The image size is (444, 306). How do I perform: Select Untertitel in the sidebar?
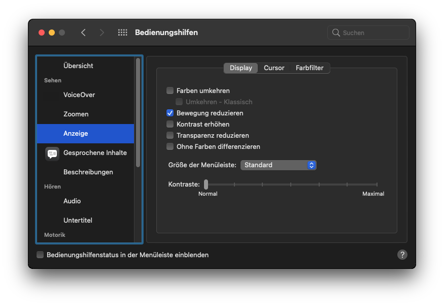78,221
